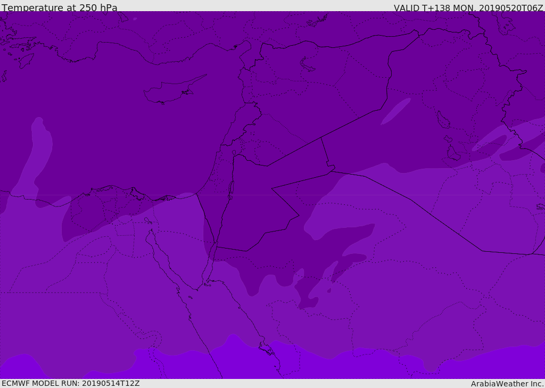
Task: Click the 'ArabiaWeather Inc.' credit text
Action: [x=507, y=384]
